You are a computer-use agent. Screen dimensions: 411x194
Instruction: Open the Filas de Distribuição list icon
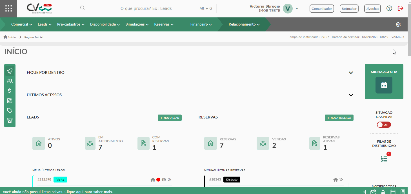click(x=384, y=159)
